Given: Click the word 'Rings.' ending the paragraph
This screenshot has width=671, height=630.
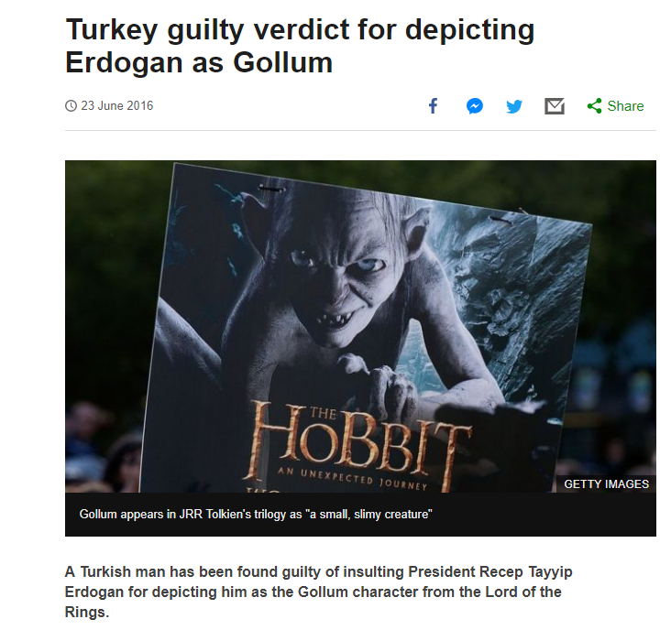Looking at the screenshot, I should pos(87,612).
